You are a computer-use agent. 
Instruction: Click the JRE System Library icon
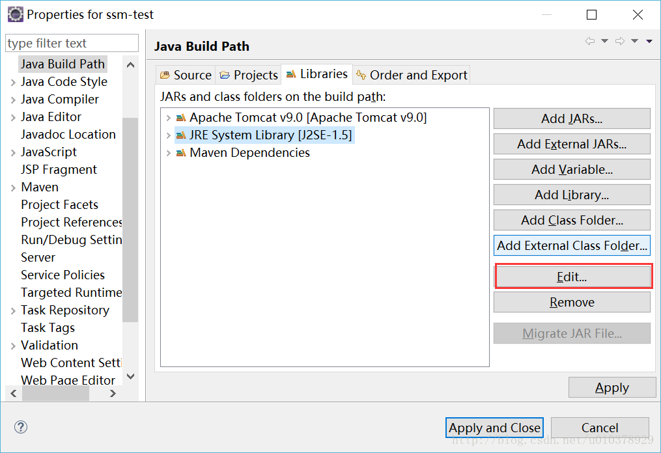click(181, 135)
